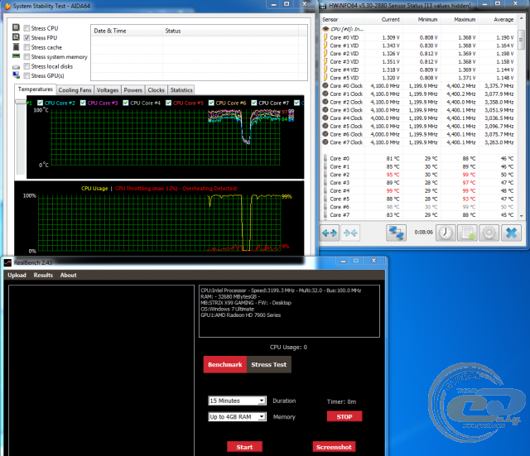
Task: Click the Core #0 VID lightning icon
Action: (325, 37)
